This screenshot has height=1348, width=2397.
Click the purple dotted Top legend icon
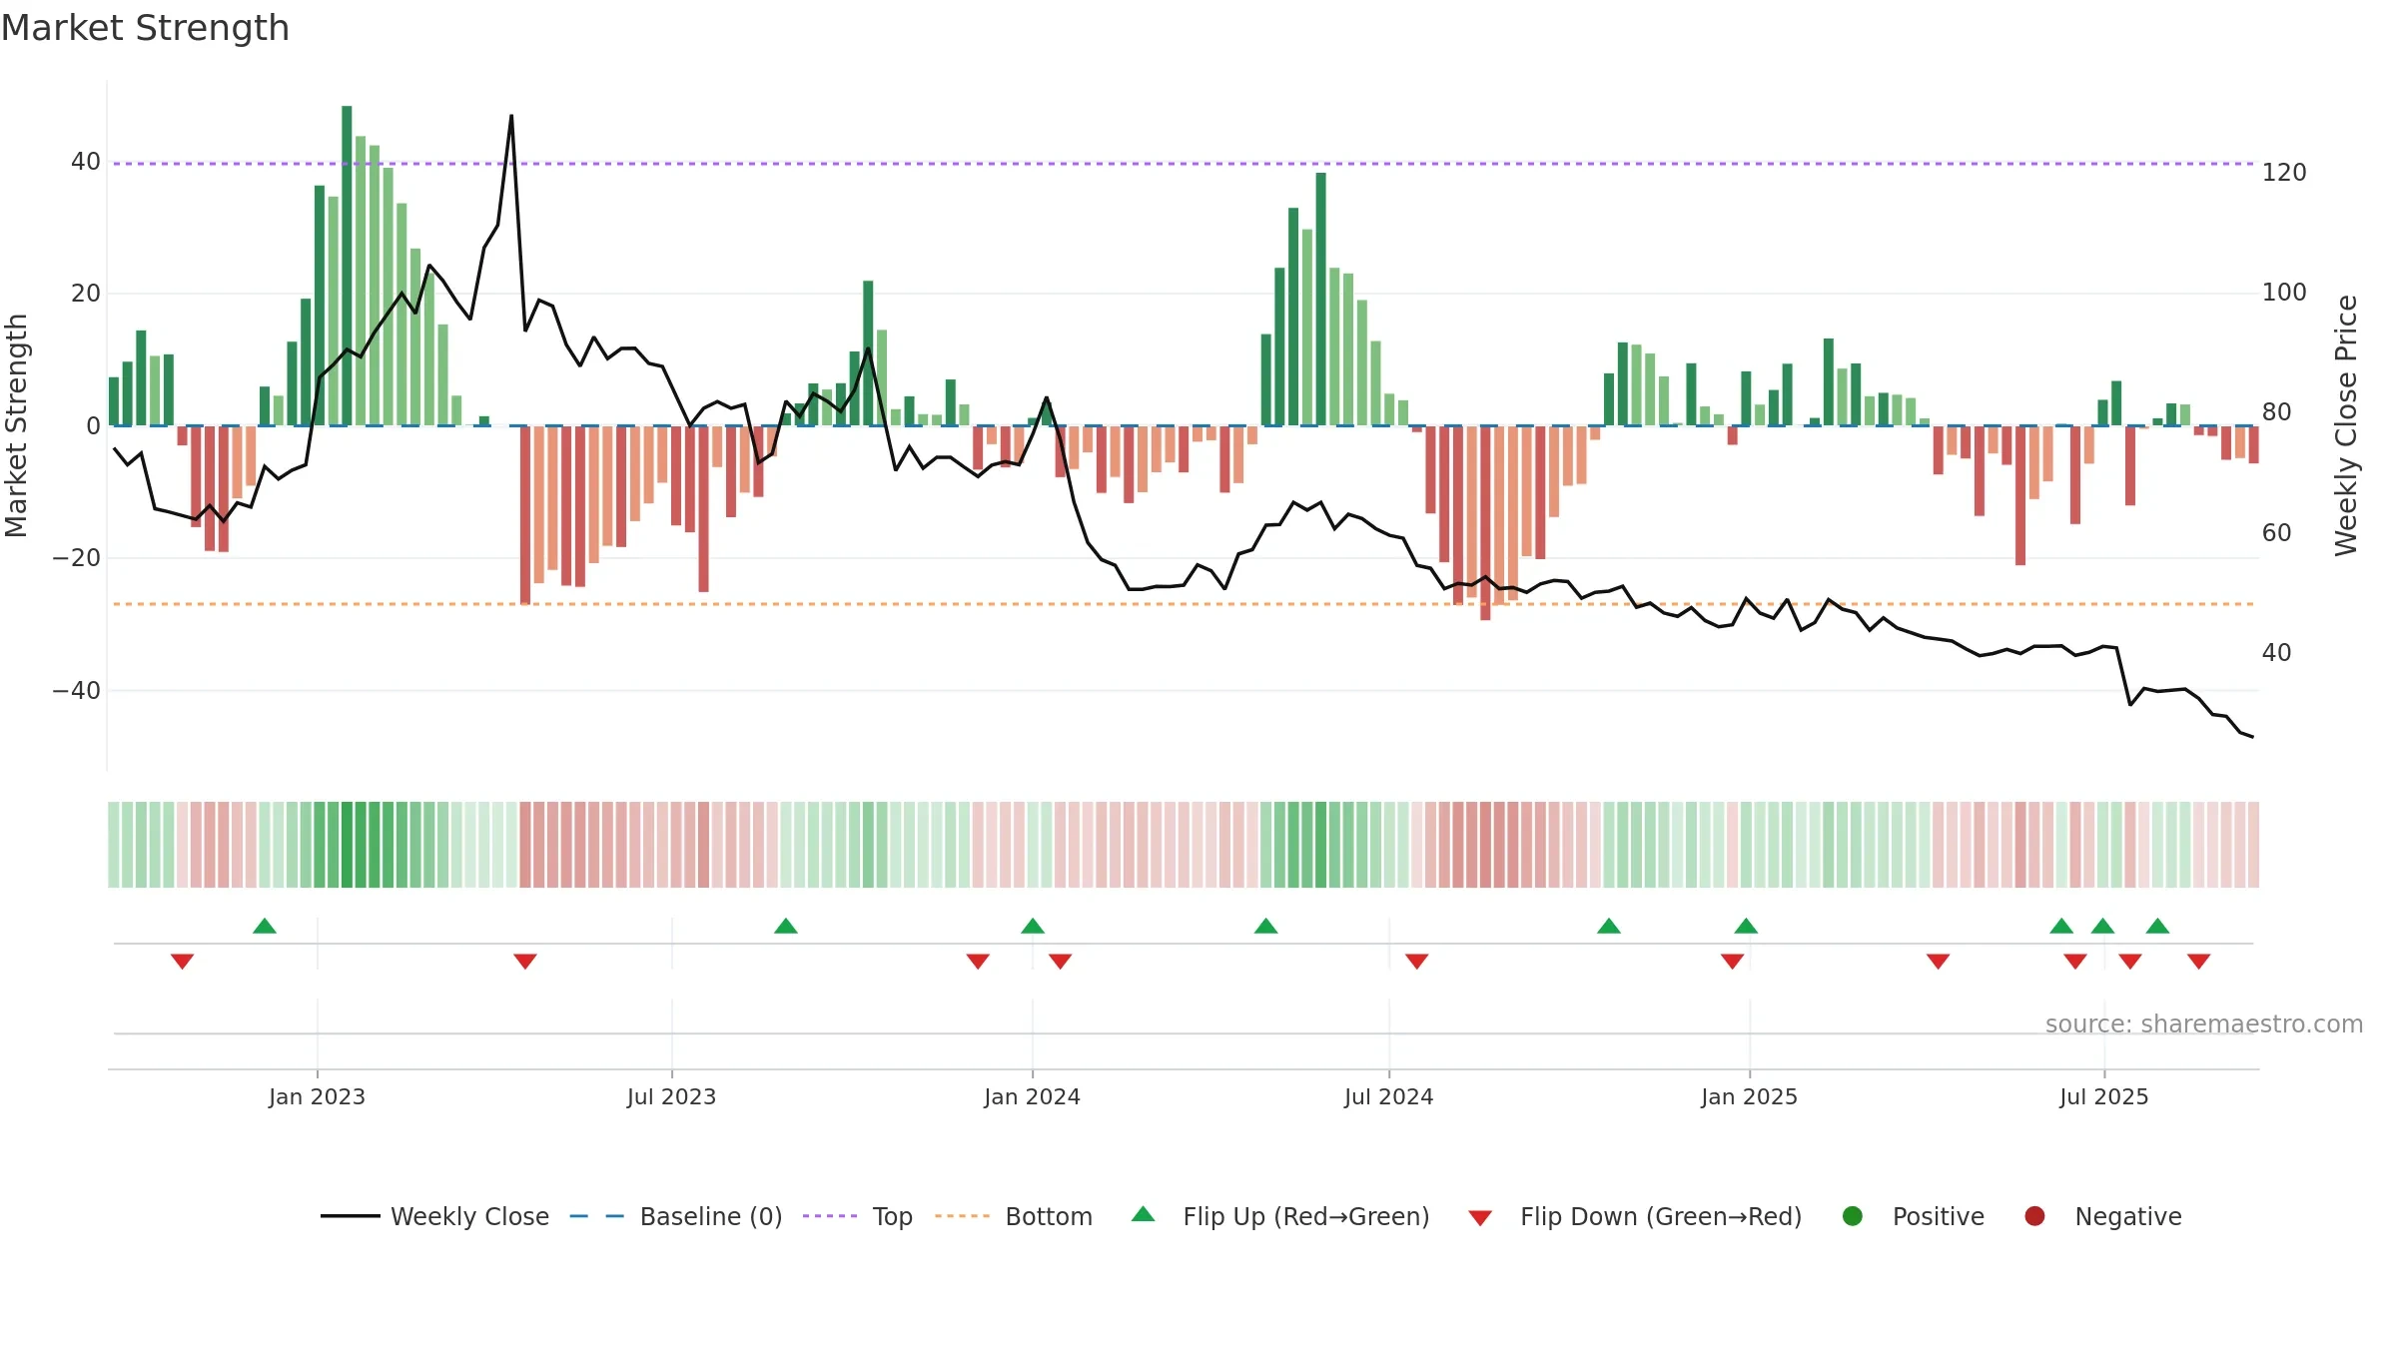(830, 1216)
